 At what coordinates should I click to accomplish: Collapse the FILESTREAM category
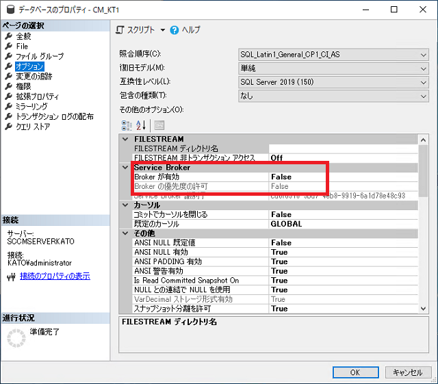pos(125,139)
